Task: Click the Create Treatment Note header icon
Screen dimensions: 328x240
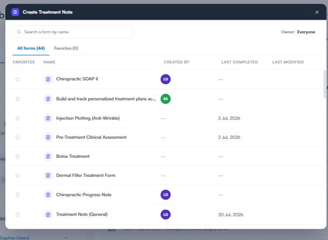Action: coord(15,12)
